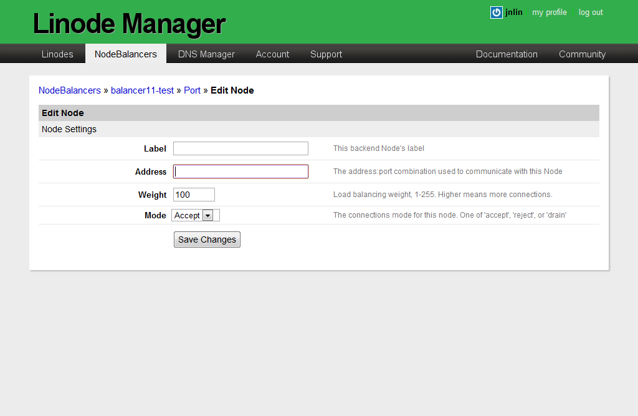Open the balancer11-test breadcrumb link
Viewport: 638px width, 416px height.
click(x=143, y=90)
